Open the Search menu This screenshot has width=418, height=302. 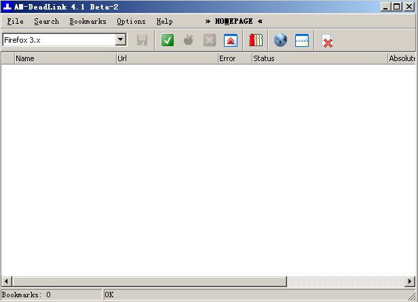(47, 21)
